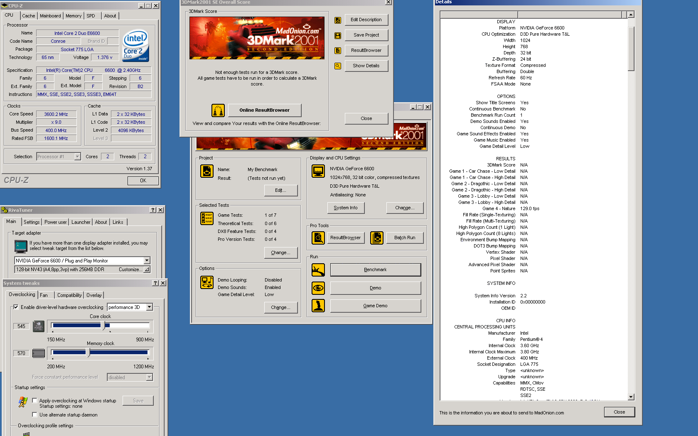Click the Show Details button

366,66
